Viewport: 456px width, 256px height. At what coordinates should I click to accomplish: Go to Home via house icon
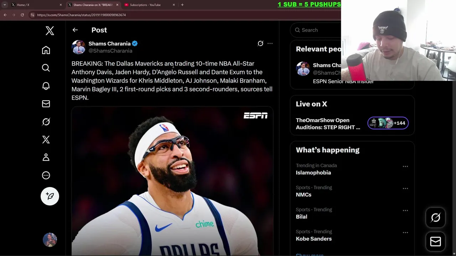(46, 50)
